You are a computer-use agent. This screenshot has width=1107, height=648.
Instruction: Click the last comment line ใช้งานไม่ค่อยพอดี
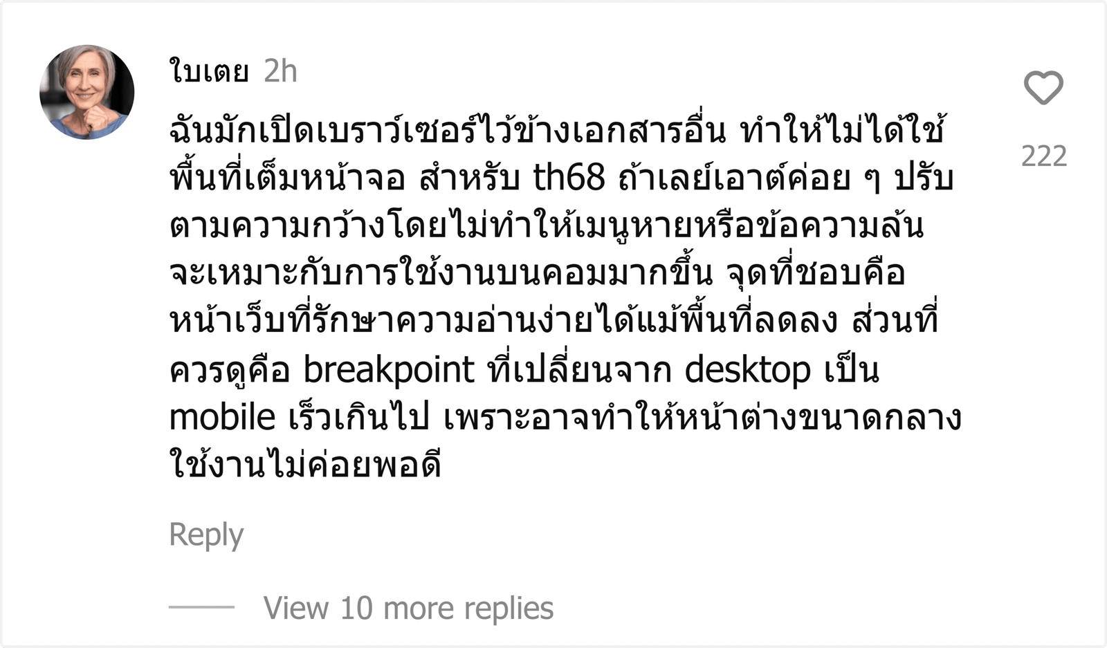pyautogui.click(x=305, y=464)
